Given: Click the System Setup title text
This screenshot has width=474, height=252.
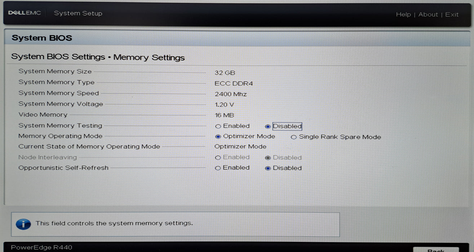Looking at the screenshot, I should click(78, 13).
